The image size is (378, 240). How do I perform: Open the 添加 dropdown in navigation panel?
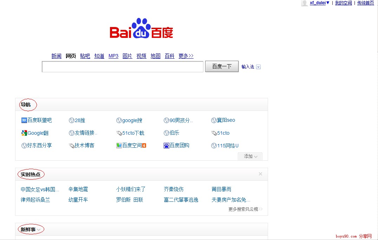[x=250, y=156]
